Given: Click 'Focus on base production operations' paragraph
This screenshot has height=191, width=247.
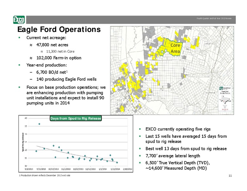Looking at the screenshot, I should pyautogui.click(x=66, y=95).
